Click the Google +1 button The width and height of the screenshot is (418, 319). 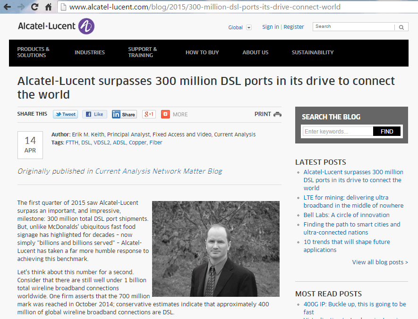click(x=149, y=114)
